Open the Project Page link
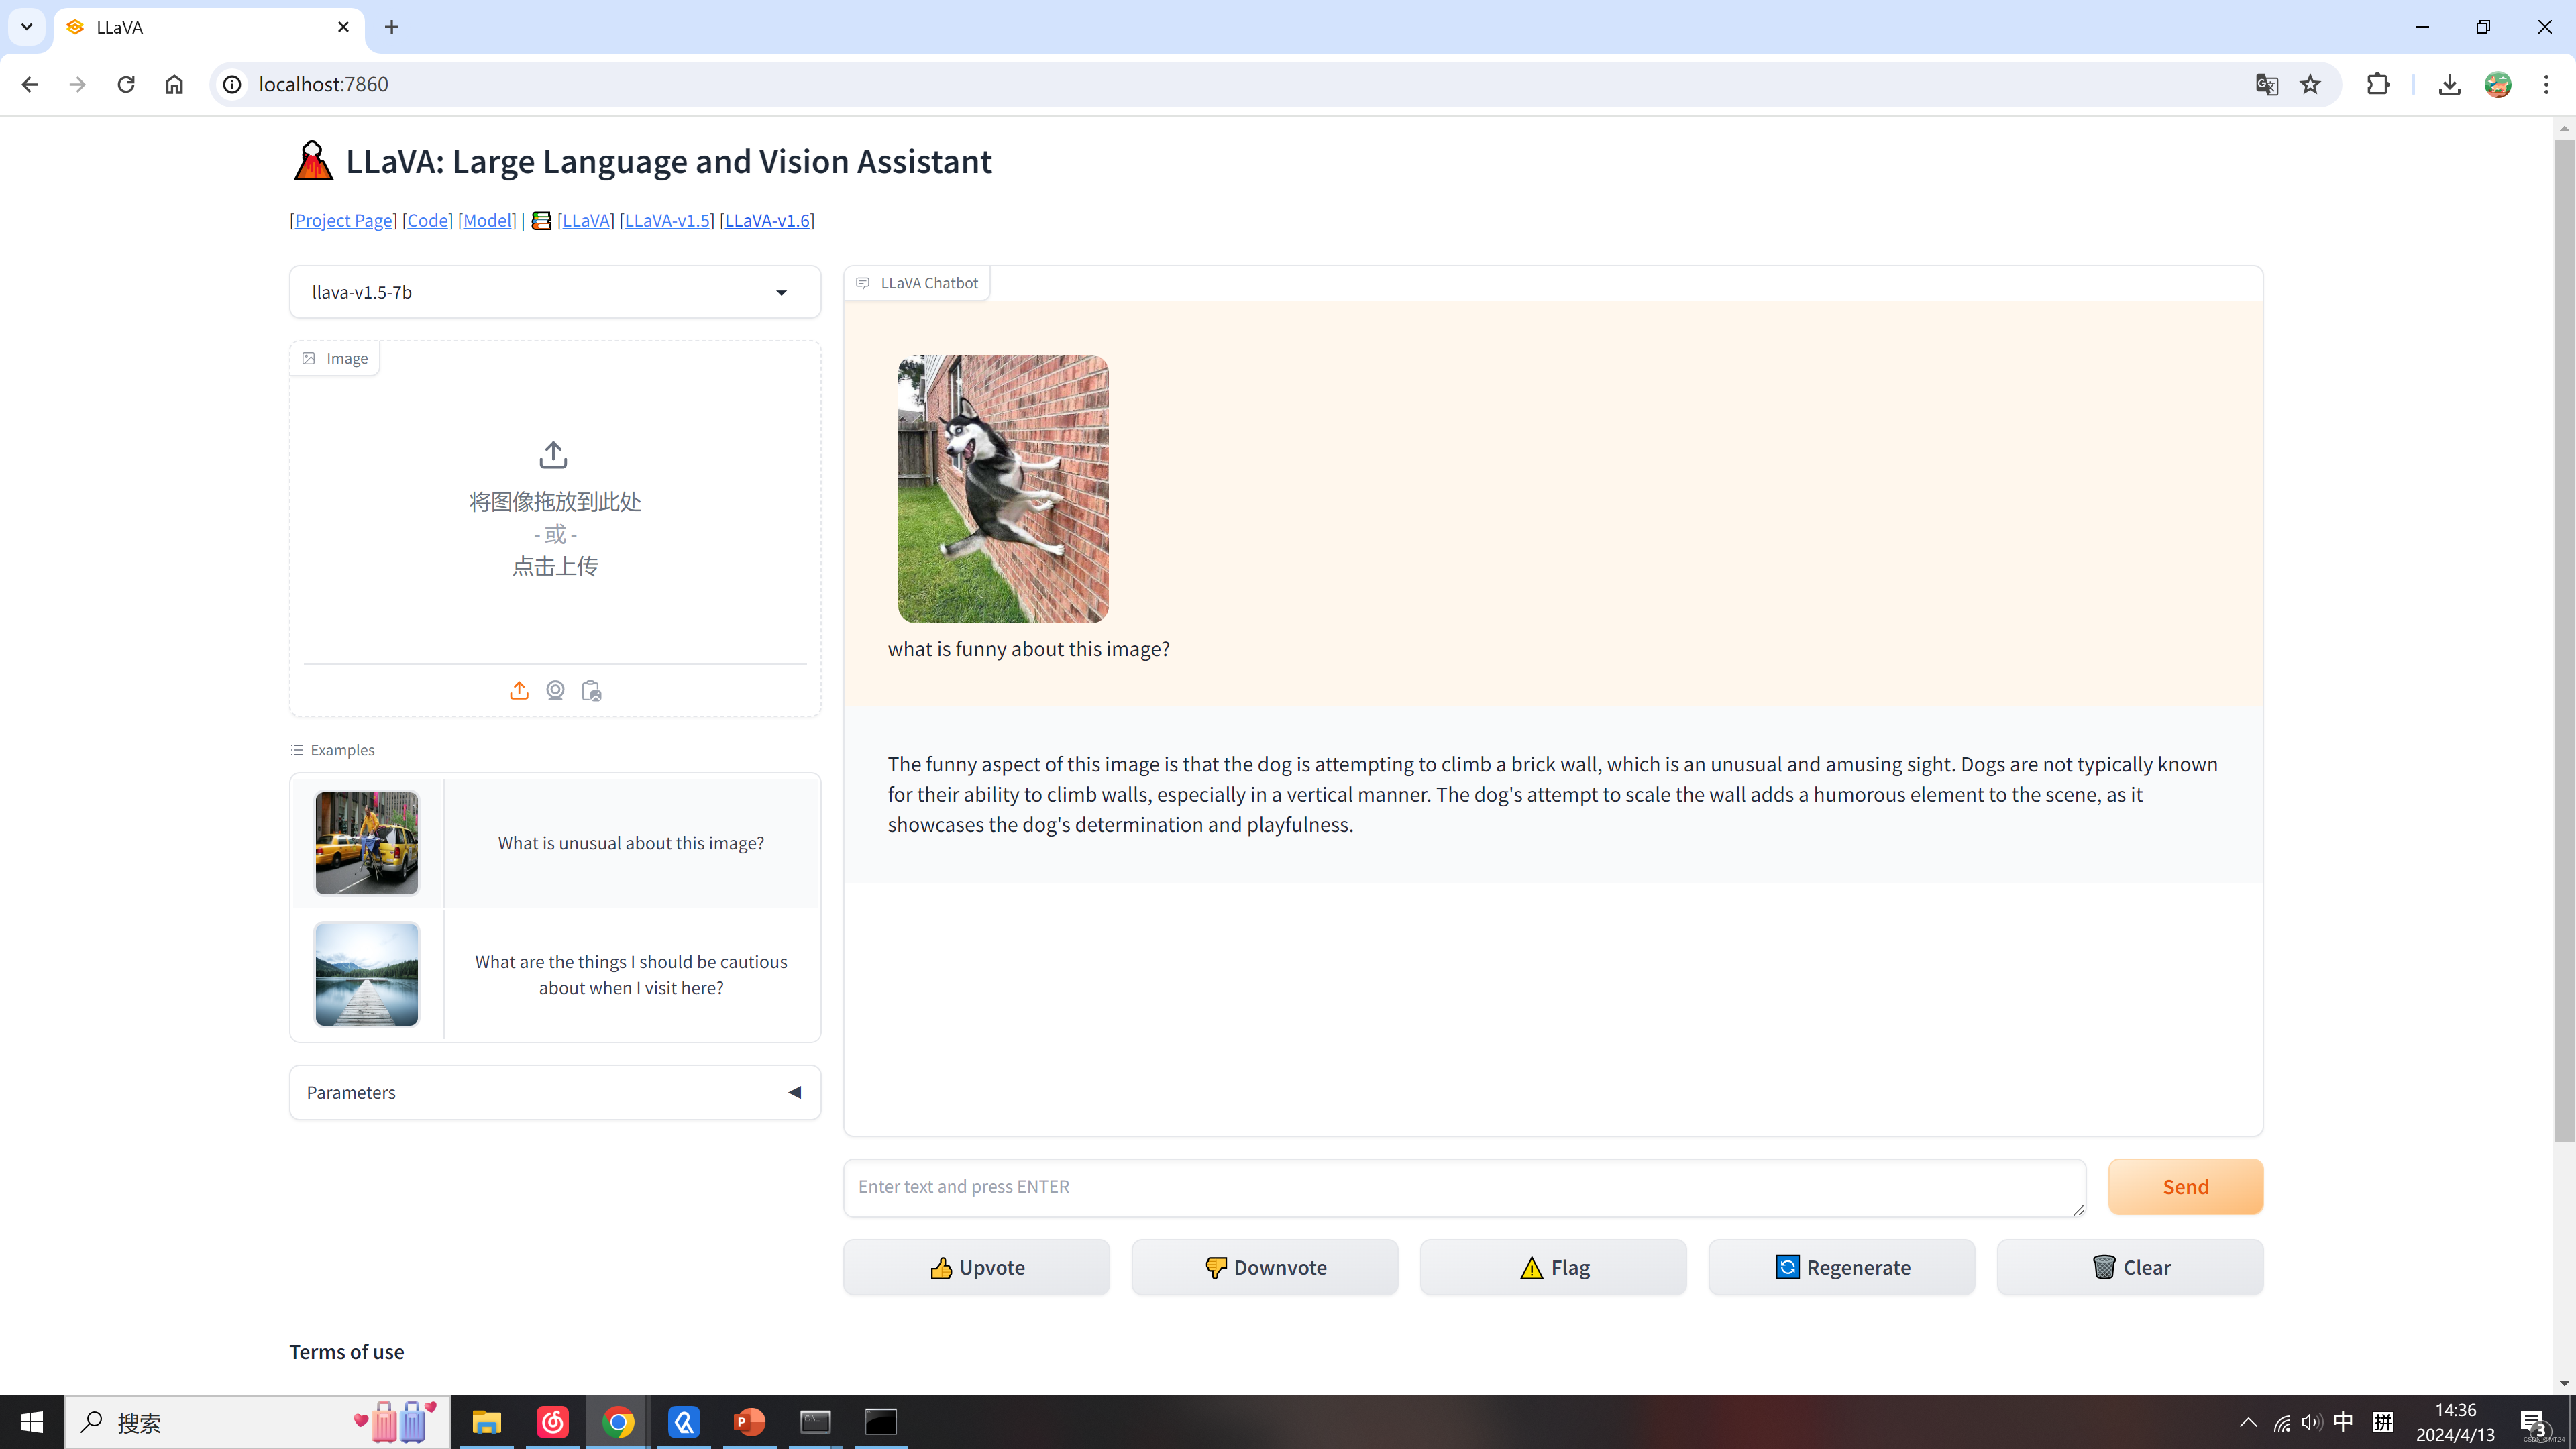The width and height of the screenshot is (2576, 1449). pos(343,220)
